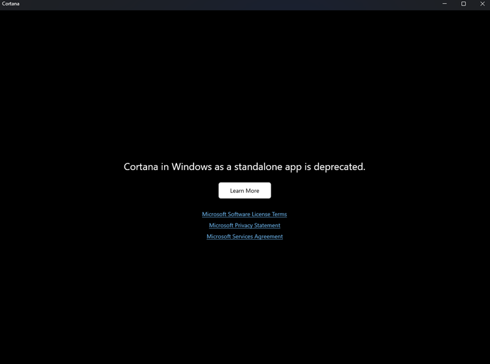Open the Microsoft Services Agreement link
Image resolution: width=490 pixels, height=364 pixels.
[x=245, y=236]
